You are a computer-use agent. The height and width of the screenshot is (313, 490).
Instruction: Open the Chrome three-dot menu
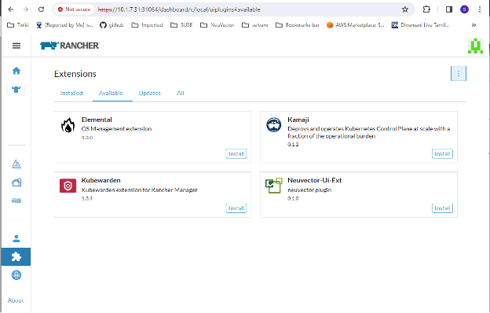tap(480, 9)
